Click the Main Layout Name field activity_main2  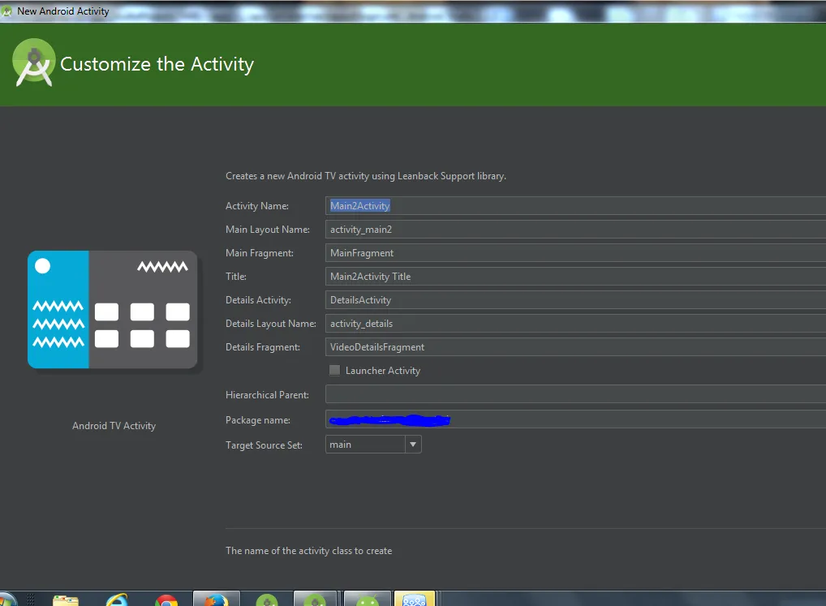coord(575,230)
